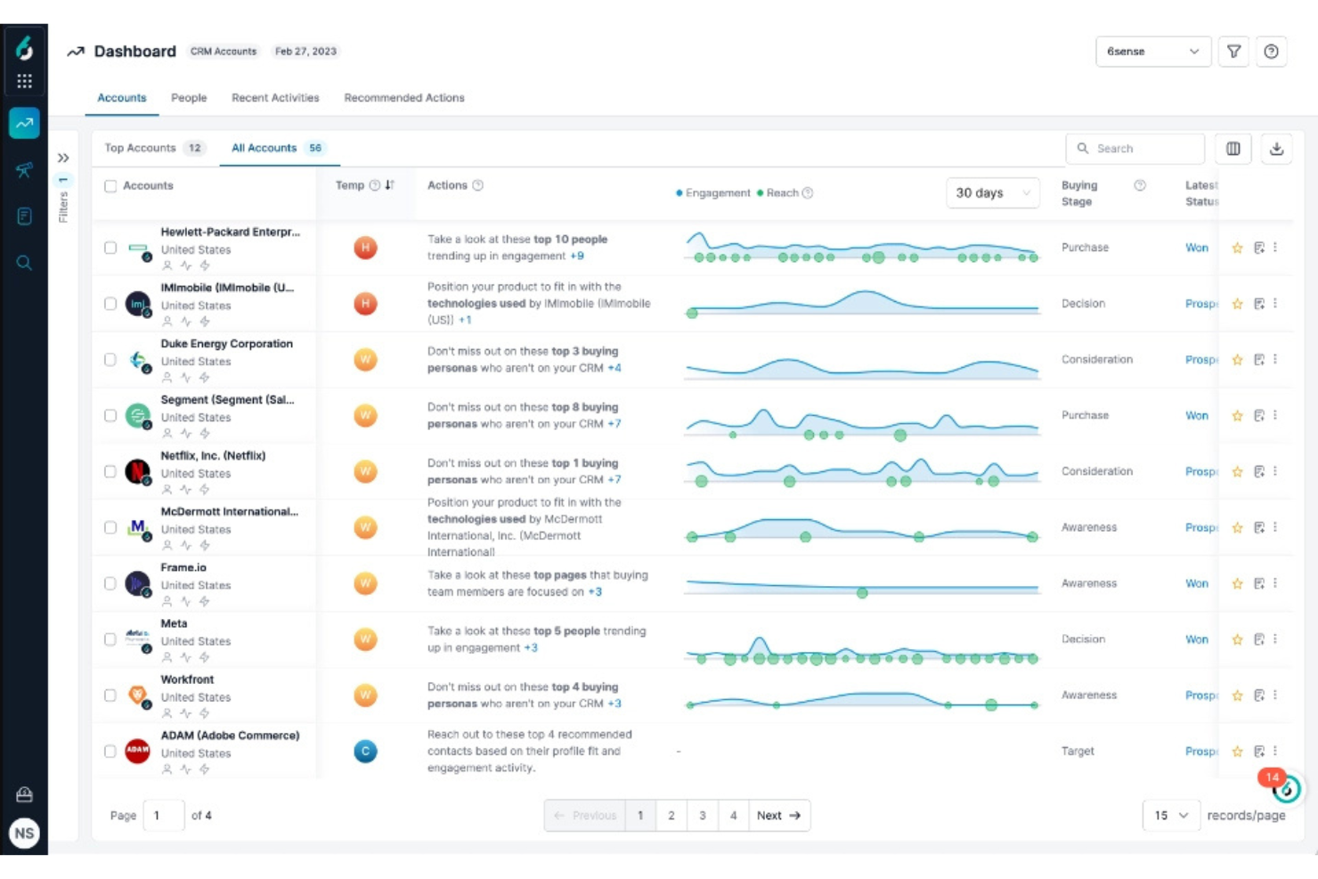Star the Hewlett-Packard Enterprise account
1318x879 pixels.
point(1237,248)
